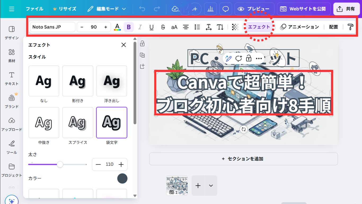Click the プレビュー button
362x204 pixels.
254,9
